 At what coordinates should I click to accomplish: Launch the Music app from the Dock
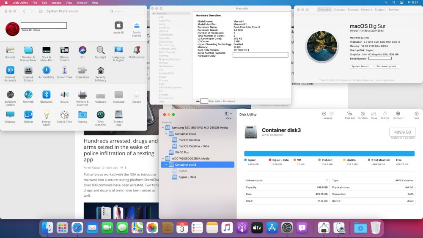click(227, 228)
